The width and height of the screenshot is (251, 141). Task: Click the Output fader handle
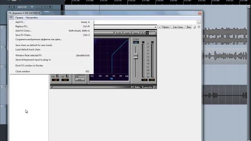[136, 56]
